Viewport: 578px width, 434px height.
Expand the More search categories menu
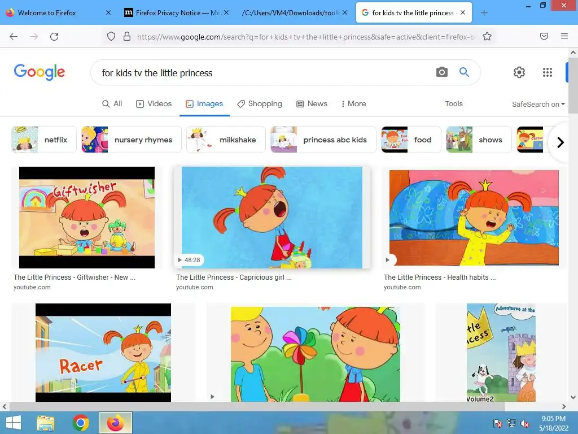[x=353, y=104]
